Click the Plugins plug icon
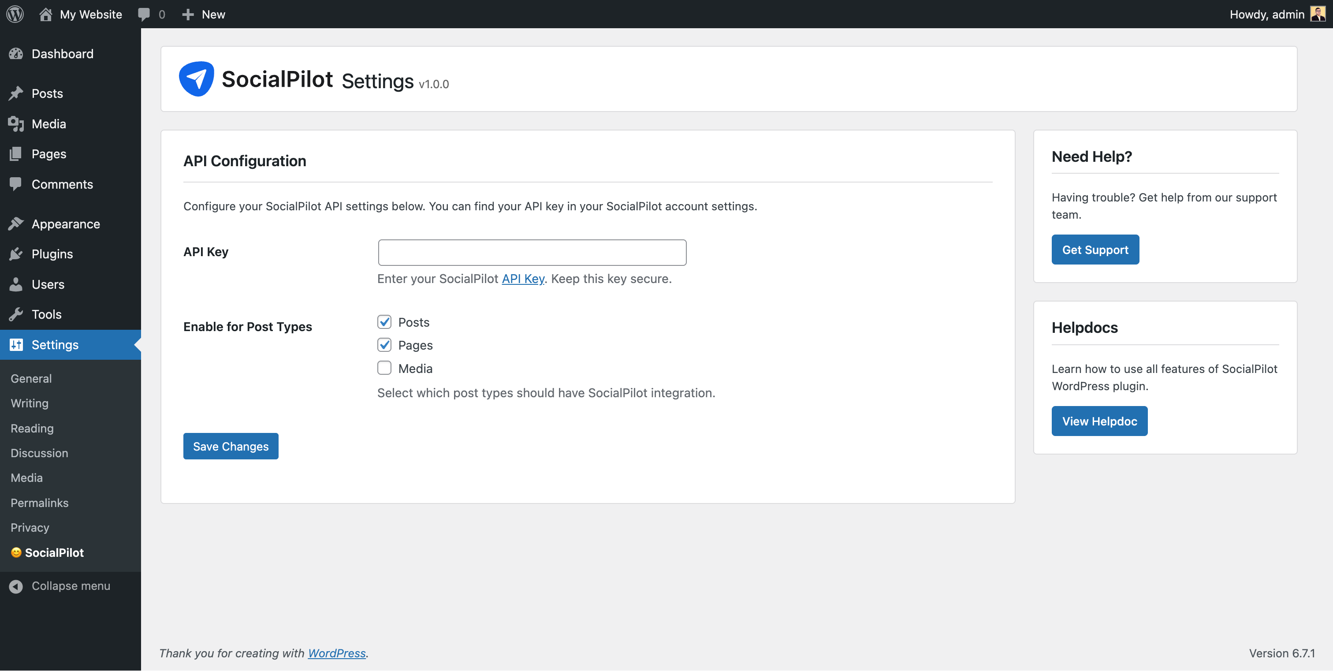Image resolution: width=1333 pixels, height=671 pixels. pos(16,254)
